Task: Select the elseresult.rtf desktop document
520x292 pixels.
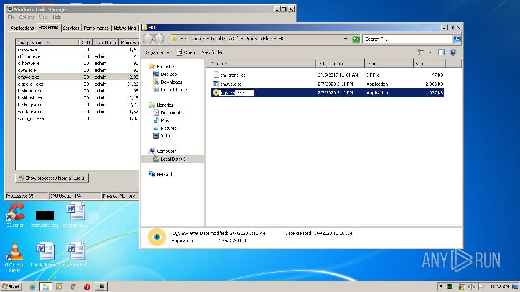Action: [76, 255]
